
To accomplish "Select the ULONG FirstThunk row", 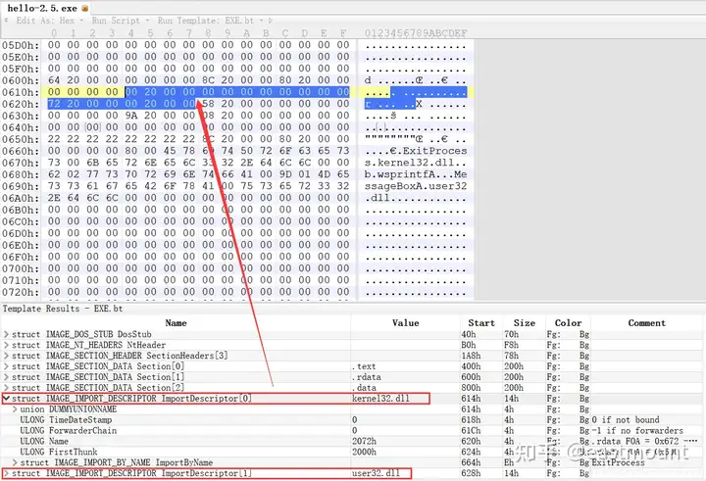I will 351,452.
